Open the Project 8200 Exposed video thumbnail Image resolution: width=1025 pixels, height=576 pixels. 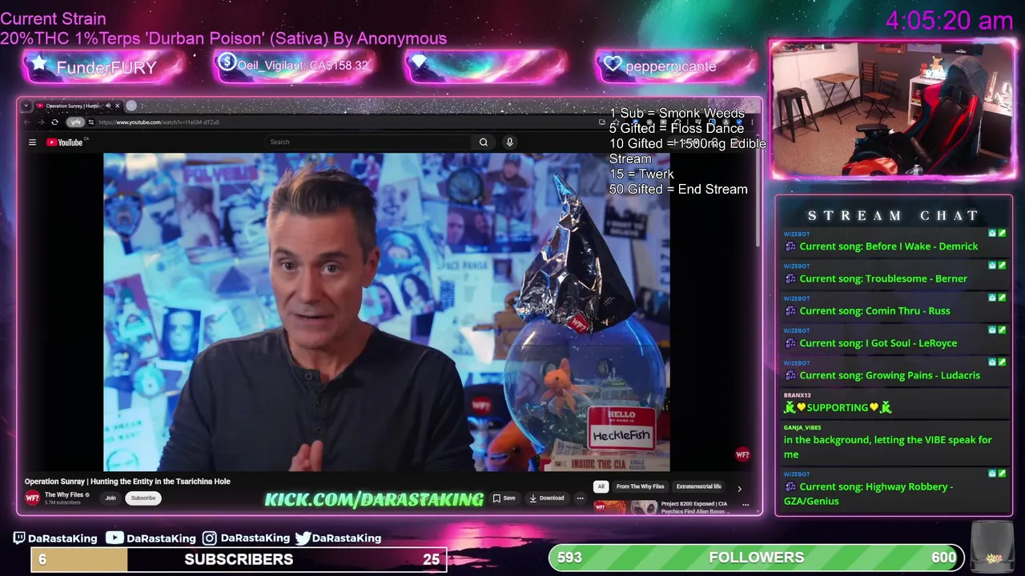(x=625, y=508)
